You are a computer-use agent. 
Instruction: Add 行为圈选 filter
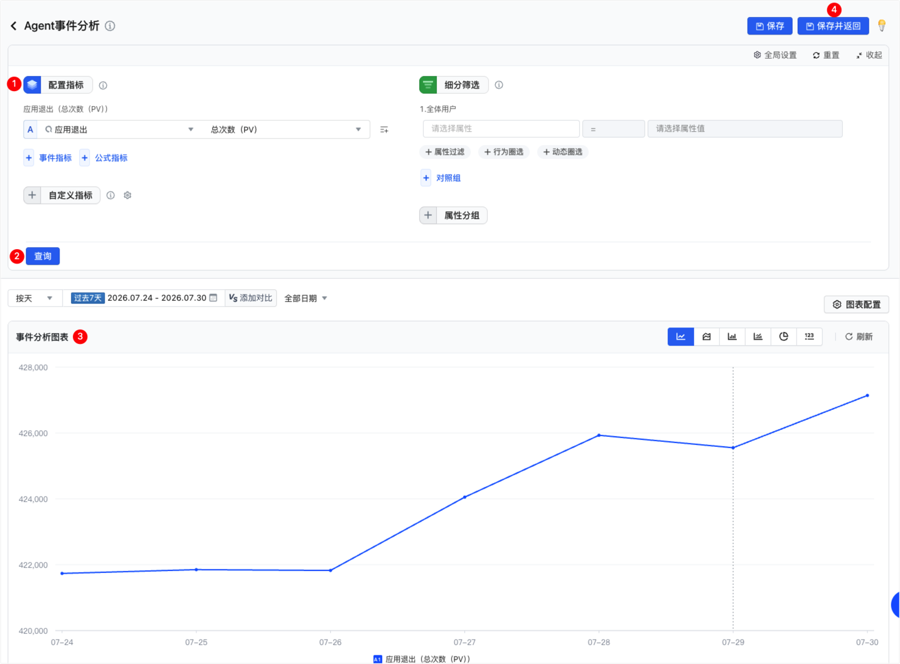pos(503,152)
